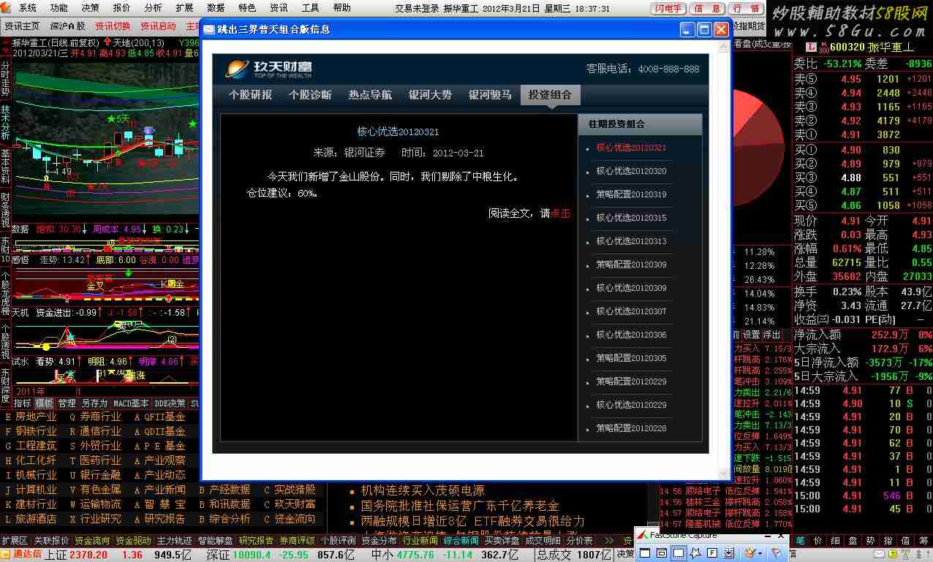The width and height of the screenshot is (933, 562).
Task: Click FastStone capture scrolling window icon
Action: click(x=729, y=554)
